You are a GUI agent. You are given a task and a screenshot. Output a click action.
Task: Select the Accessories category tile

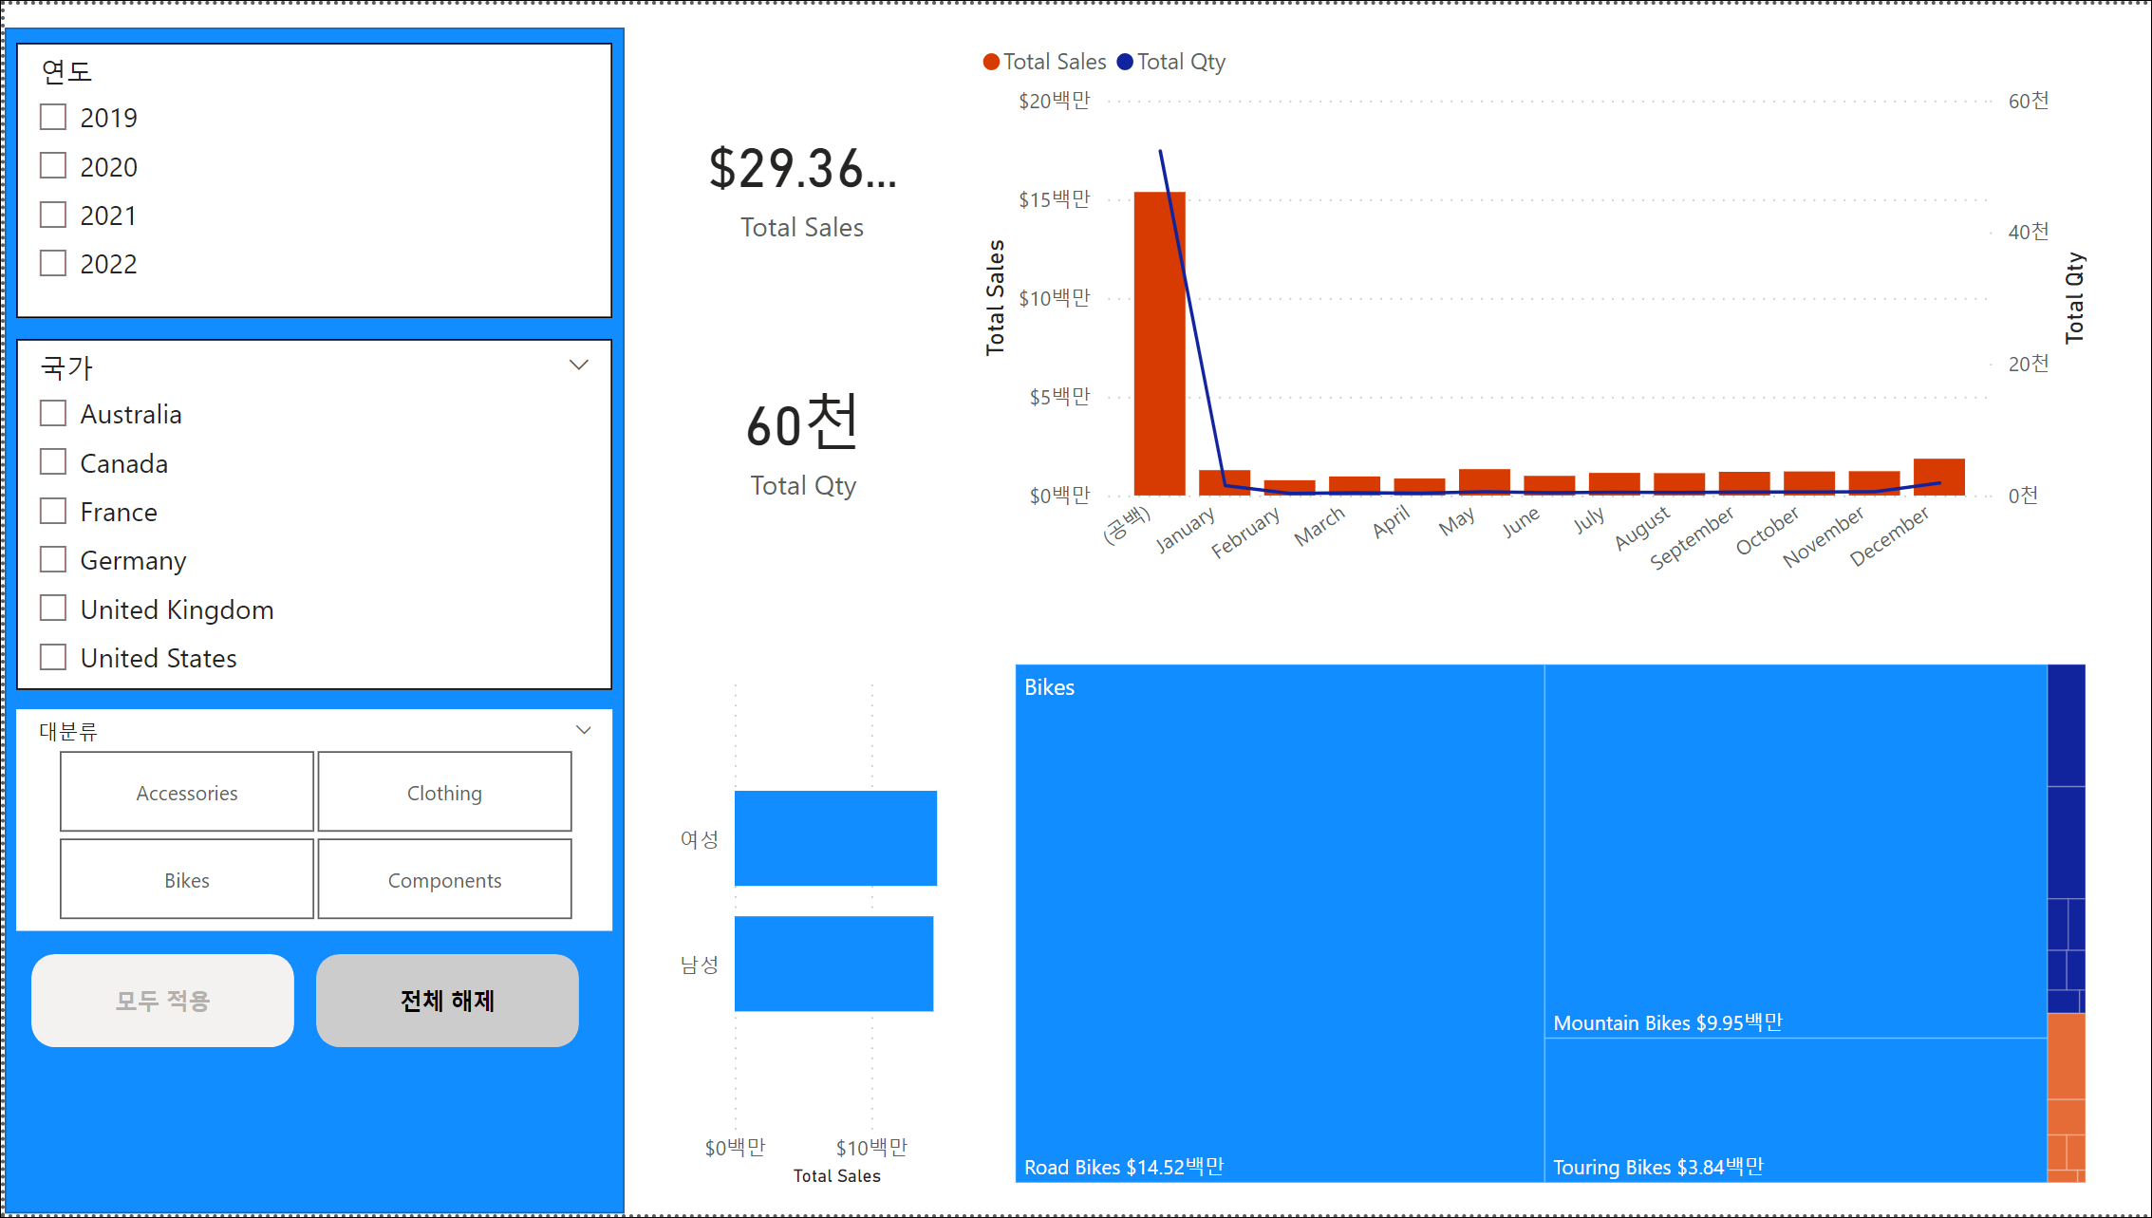coord(187,793)
